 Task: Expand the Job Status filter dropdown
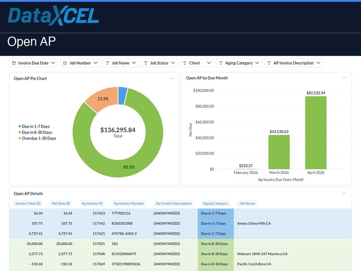(x=159, y=63)
